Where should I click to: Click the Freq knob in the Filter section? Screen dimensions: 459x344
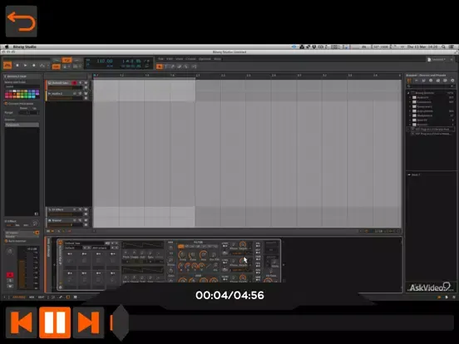tap(182, 254)
